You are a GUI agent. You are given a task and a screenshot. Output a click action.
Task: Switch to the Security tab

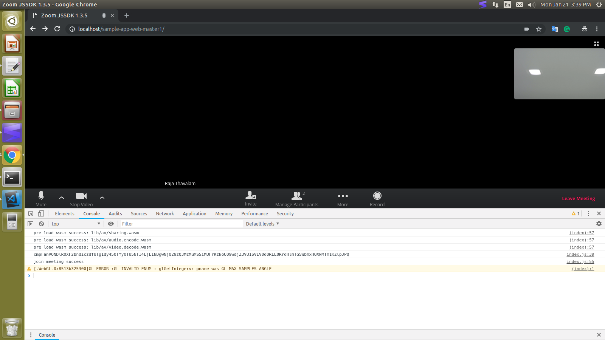click(285, 213)
